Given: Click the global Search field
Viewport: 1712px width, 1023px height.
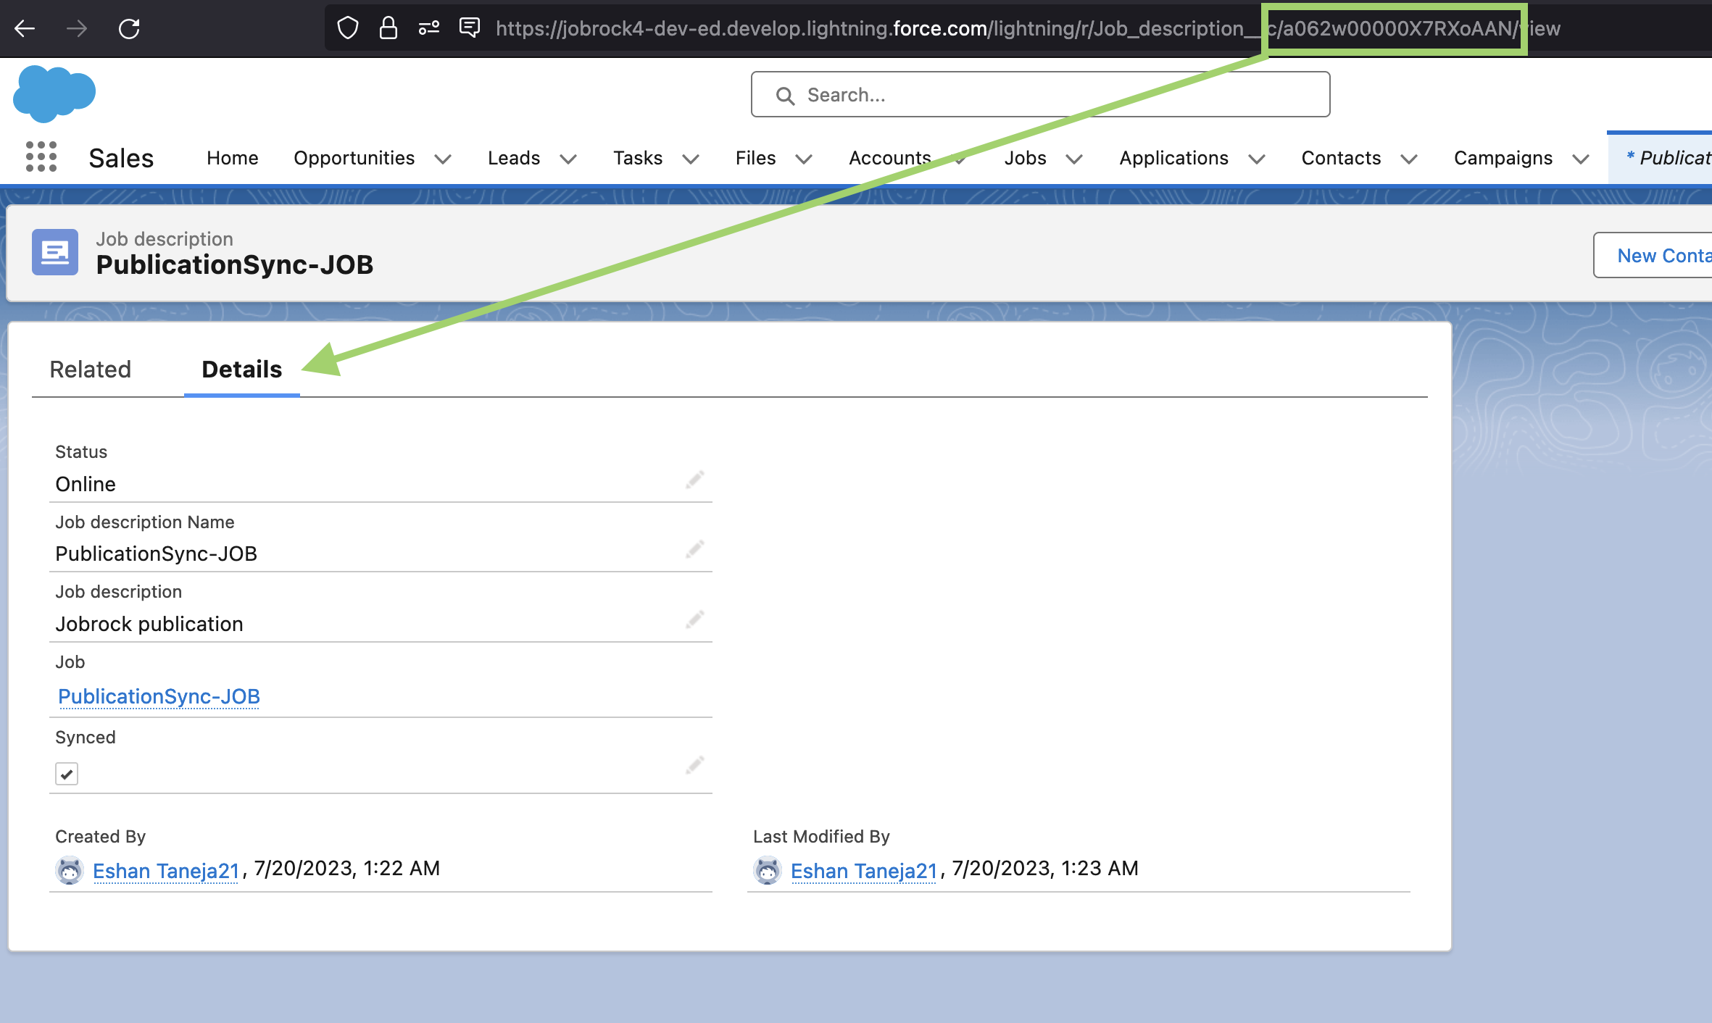Looking at the screenshot, I should [1040, 95].
